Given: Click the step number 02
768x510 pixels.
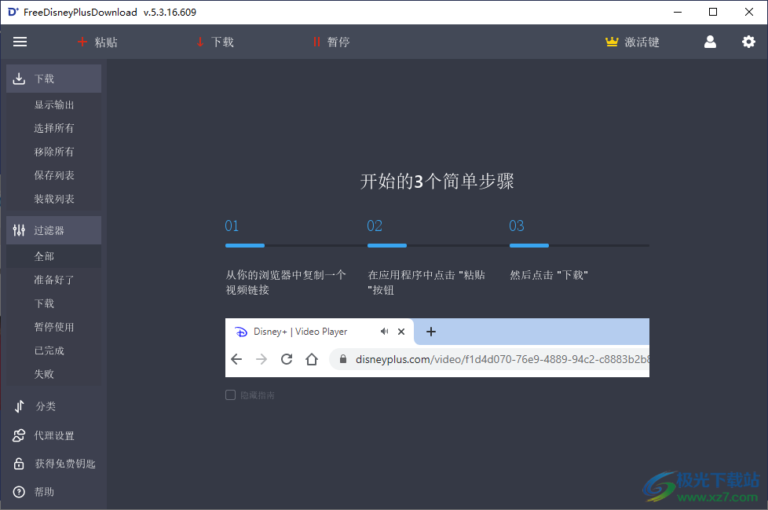Looking at the screenshot, I should point(375,226).
